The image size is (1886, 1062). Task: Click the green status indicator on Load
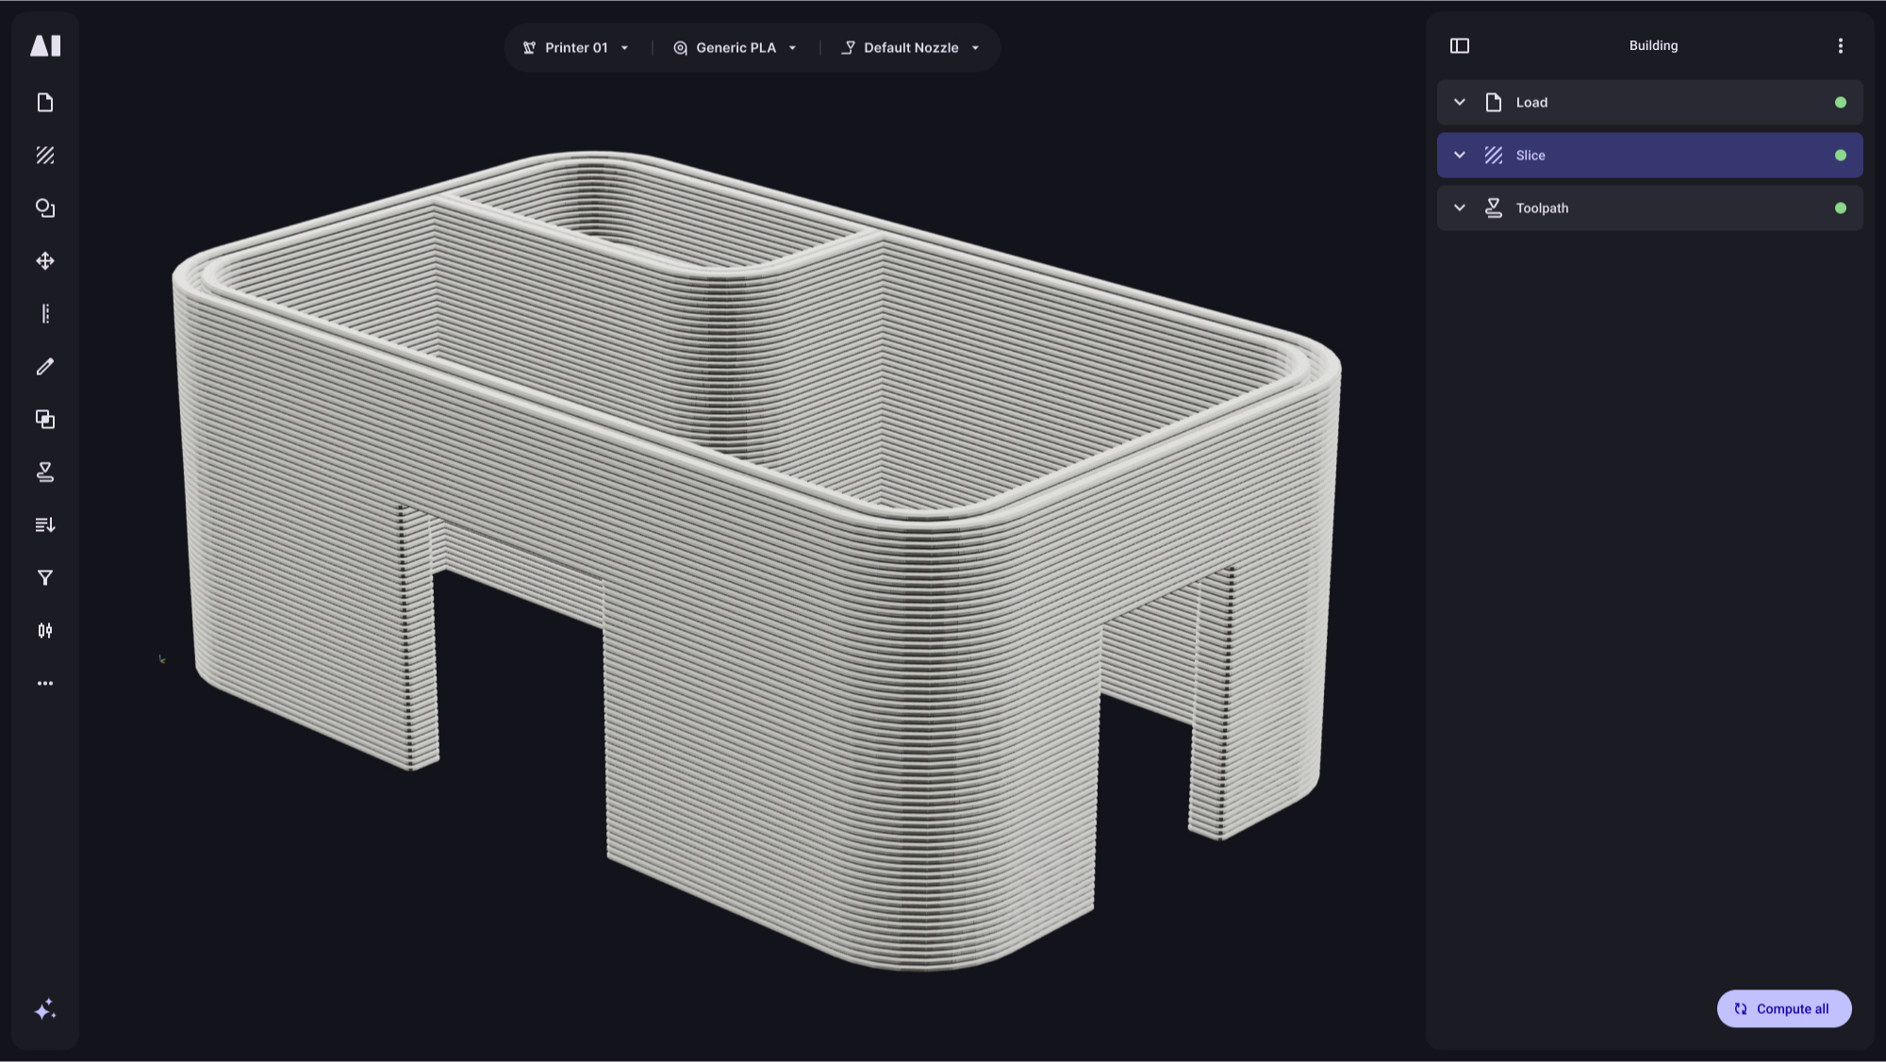point(1840,103)
